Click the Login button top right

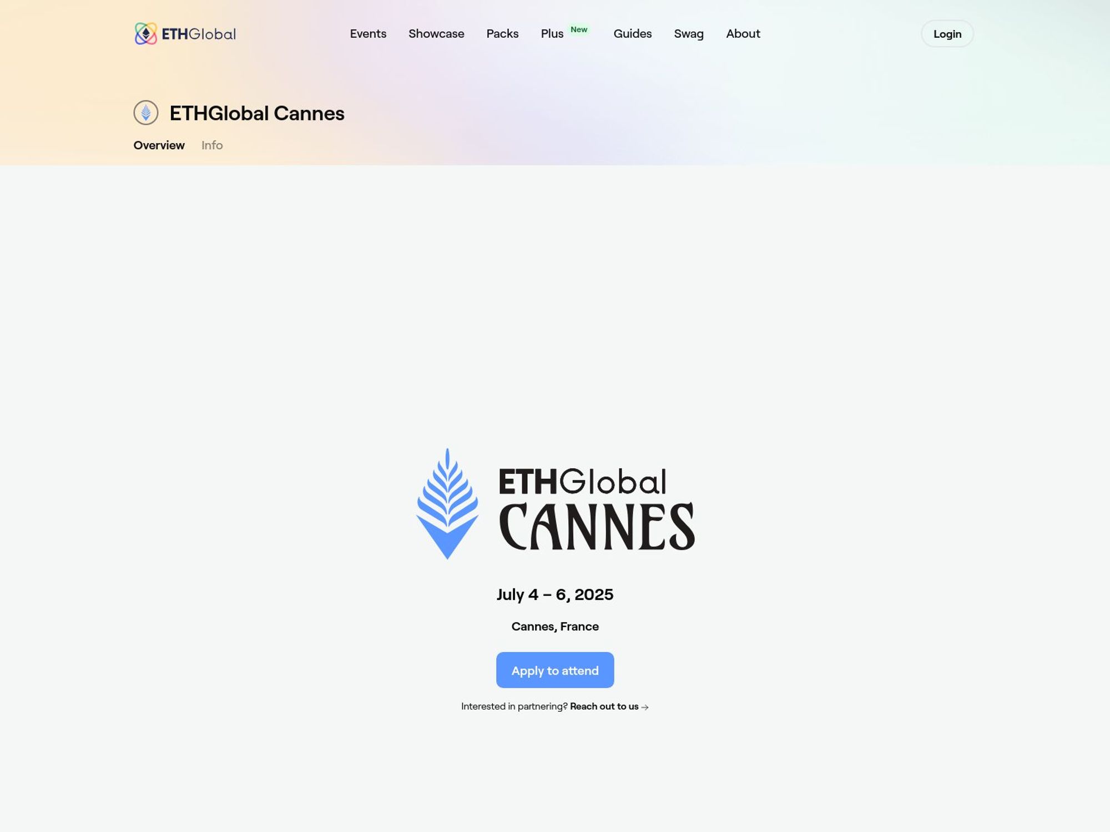947,33
